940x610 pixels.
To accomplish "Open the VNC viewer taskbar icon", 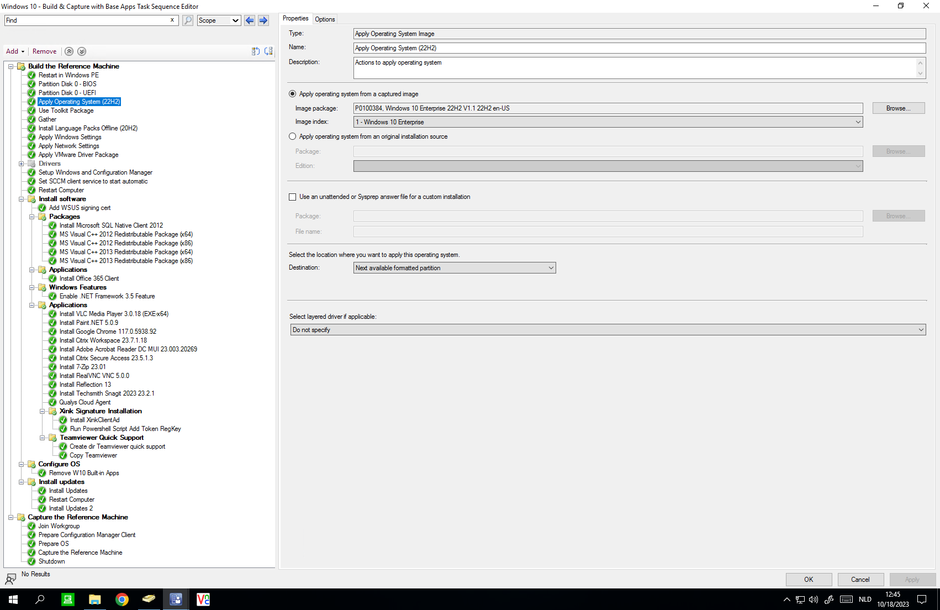I will pyautogui.click(x=203, y=600).
